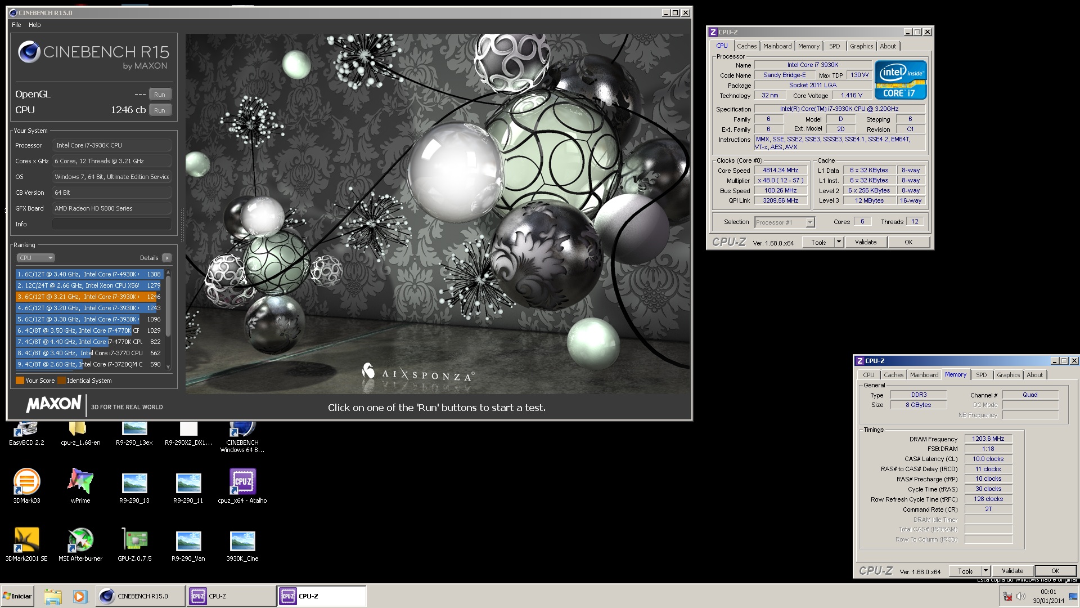Open the Processor #1 selection dropdown

[x=784, y=222]
